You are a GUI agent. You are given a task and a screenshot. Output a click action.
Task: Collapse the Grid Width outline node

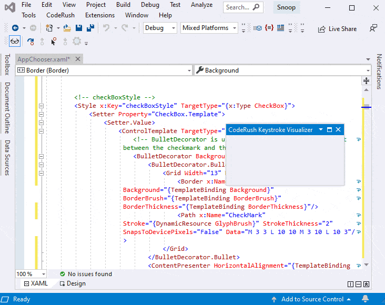click(x=41, y=173)
